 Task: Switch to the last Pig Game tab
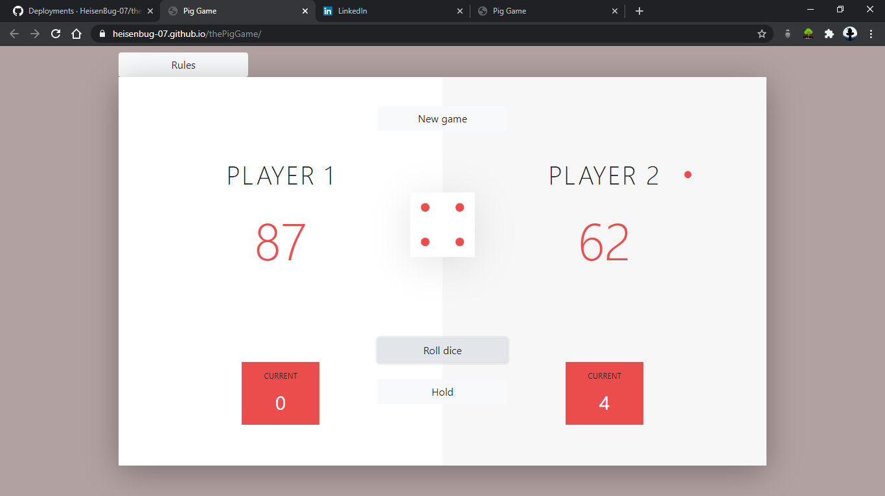tap(548, 11)
